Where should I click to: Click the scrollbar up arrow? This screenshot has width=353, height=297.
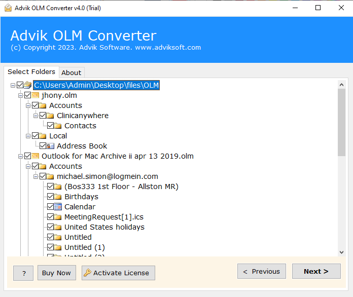click(341, 85)
